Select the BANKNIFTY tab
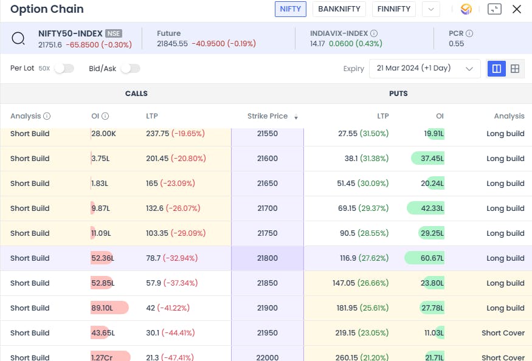The width and height of the screenshot is (532, 361). coord(339,9)
